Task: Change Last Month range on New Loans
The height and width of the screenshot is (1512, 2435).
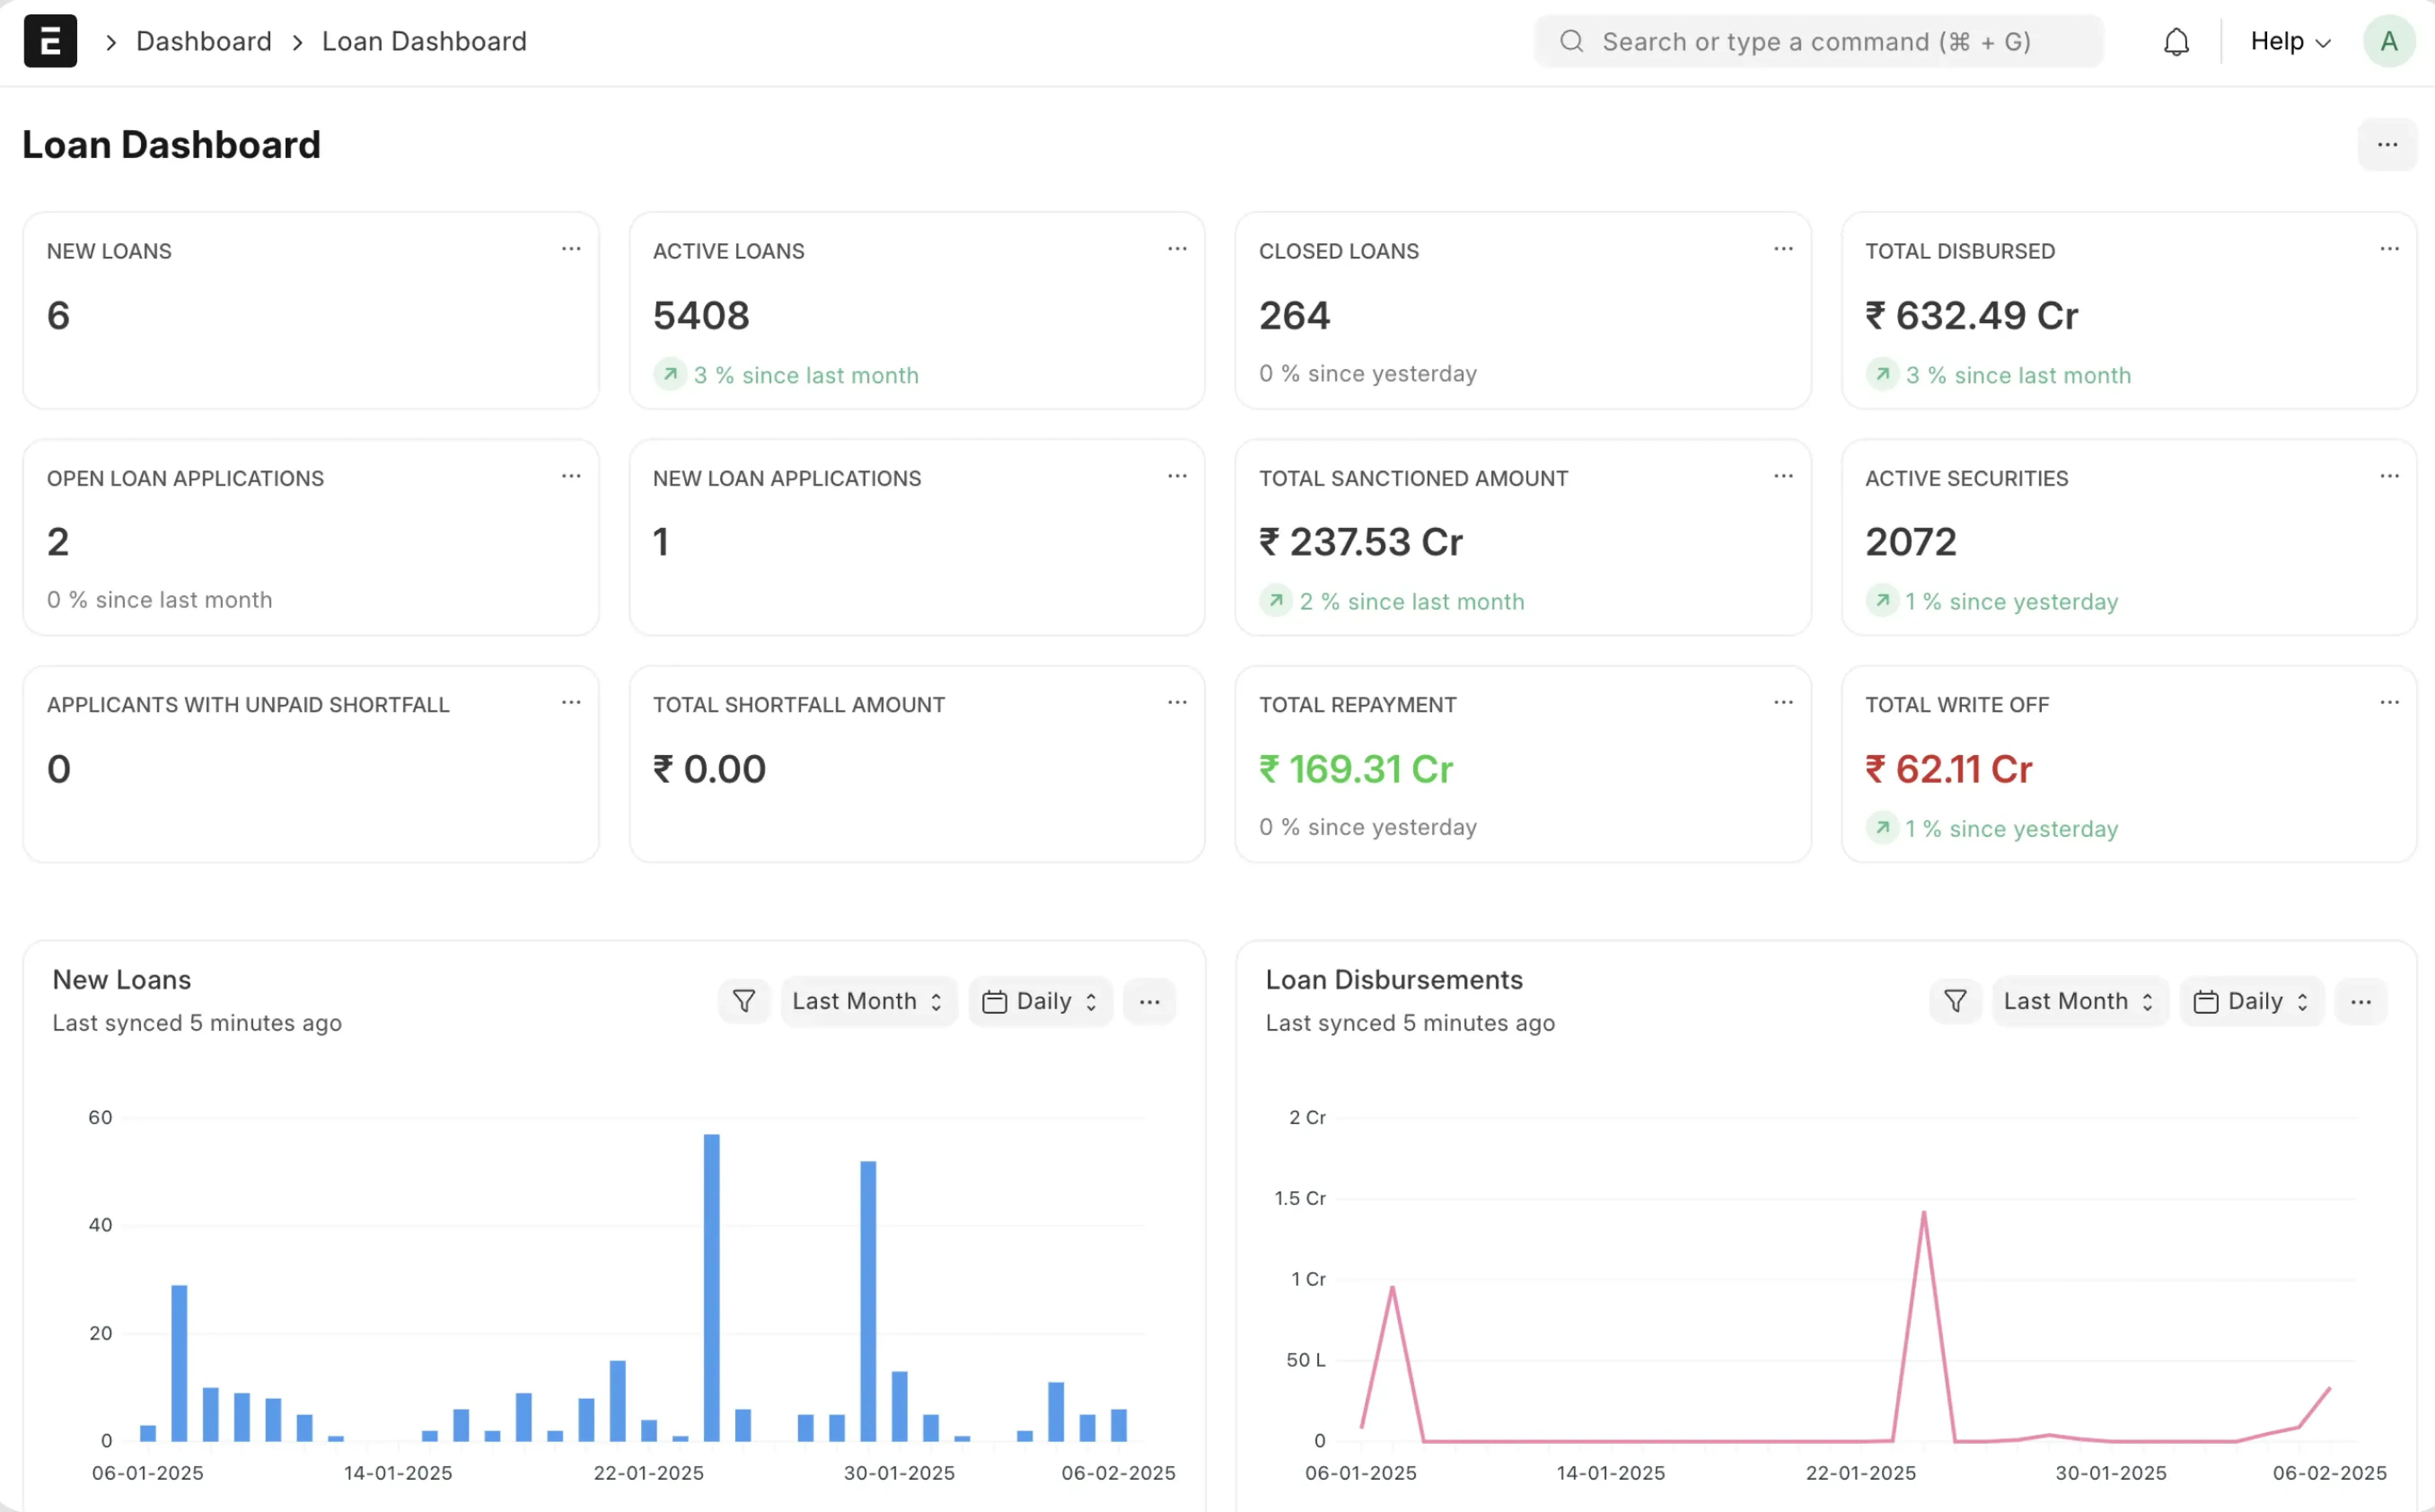Action: (x=867, y=1001)
